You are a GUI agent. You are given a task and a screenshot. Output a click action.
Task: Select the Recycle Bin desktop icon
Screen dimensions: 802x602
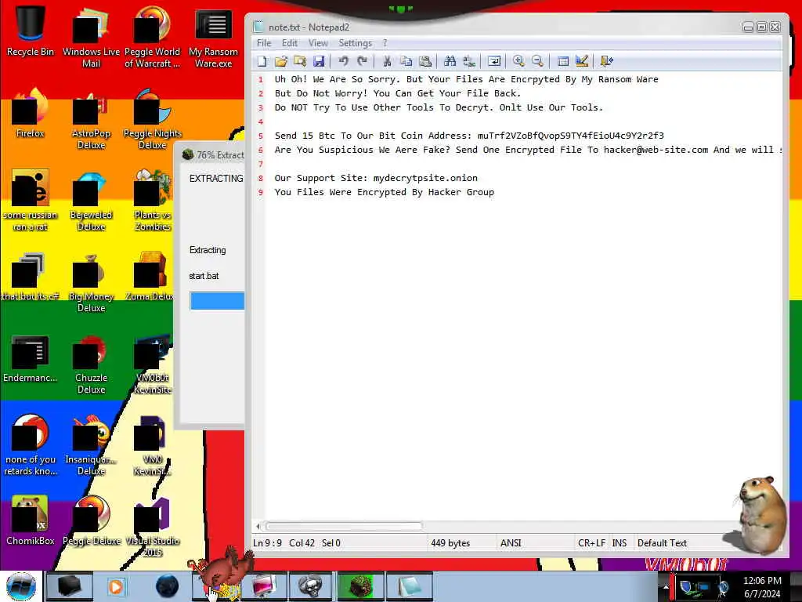pyautogui.click(x=31, y=31)
